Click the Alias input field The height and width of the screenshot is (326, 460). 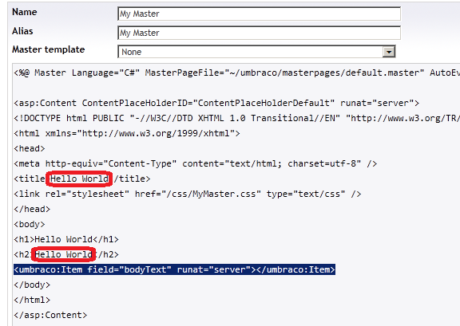pyautogui.click(x=259, y=33)
